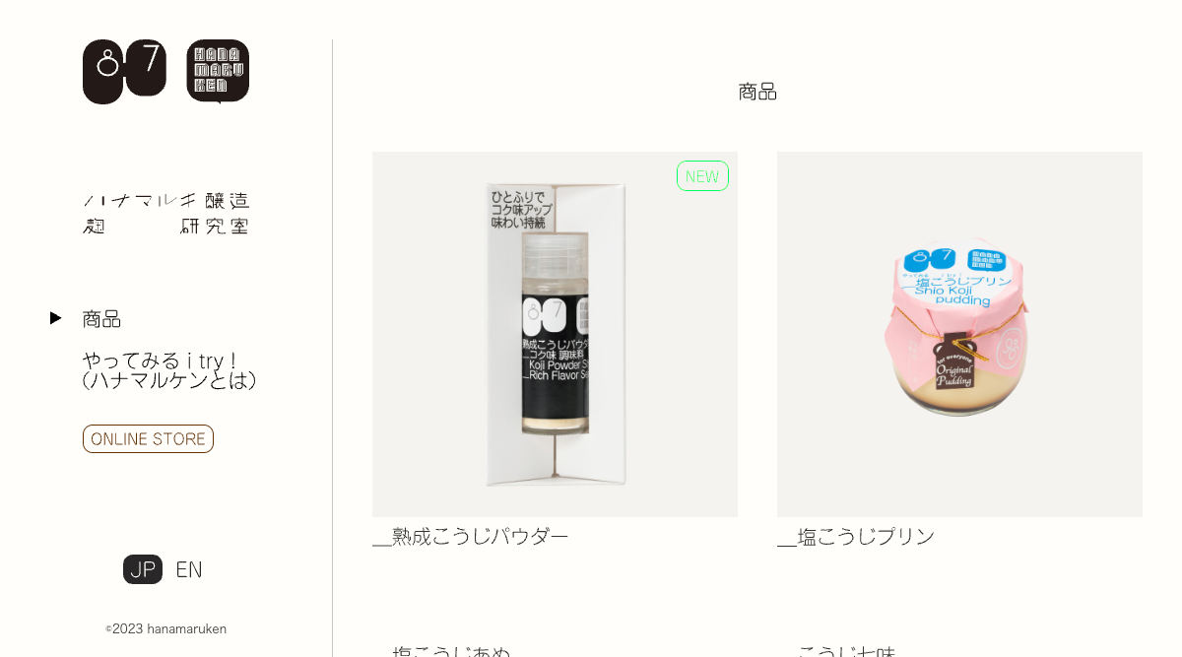Image resolution: width=1182 pixels, height=657 pixels.
Task: Click the ハナマルキ醸造 site title text
Action: pos(166,201)
